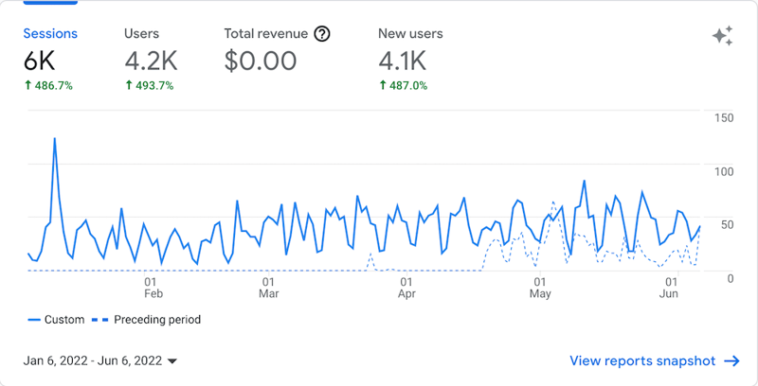
Task: Click the 6K sessions value
Action: [39, 61]
